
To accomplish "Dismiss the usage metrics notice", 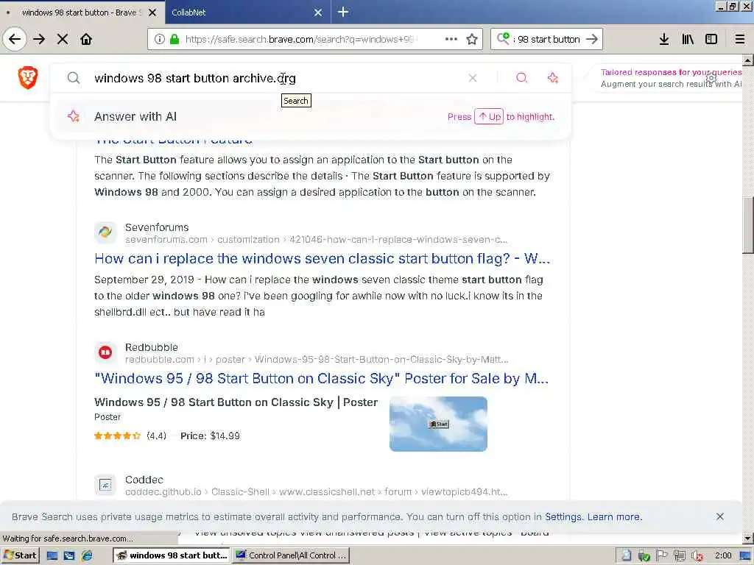I will (x=720, y=516).
